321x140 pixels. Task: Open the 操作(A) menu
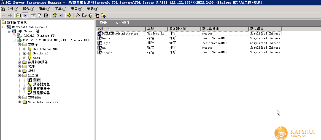[x=29, y=9]
